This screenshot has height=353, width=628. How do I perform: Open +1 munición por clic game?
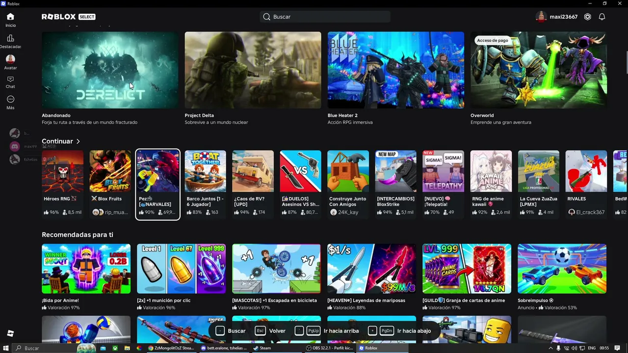point(182,277)
